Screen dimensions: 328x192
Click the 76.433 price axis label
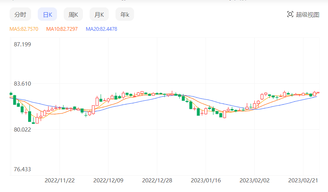22,169
